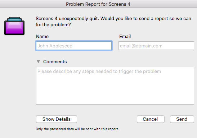
Task: Click the Problem Report for Screens 4 title bar
Action: pyautogui.click(x=99, y=4)
